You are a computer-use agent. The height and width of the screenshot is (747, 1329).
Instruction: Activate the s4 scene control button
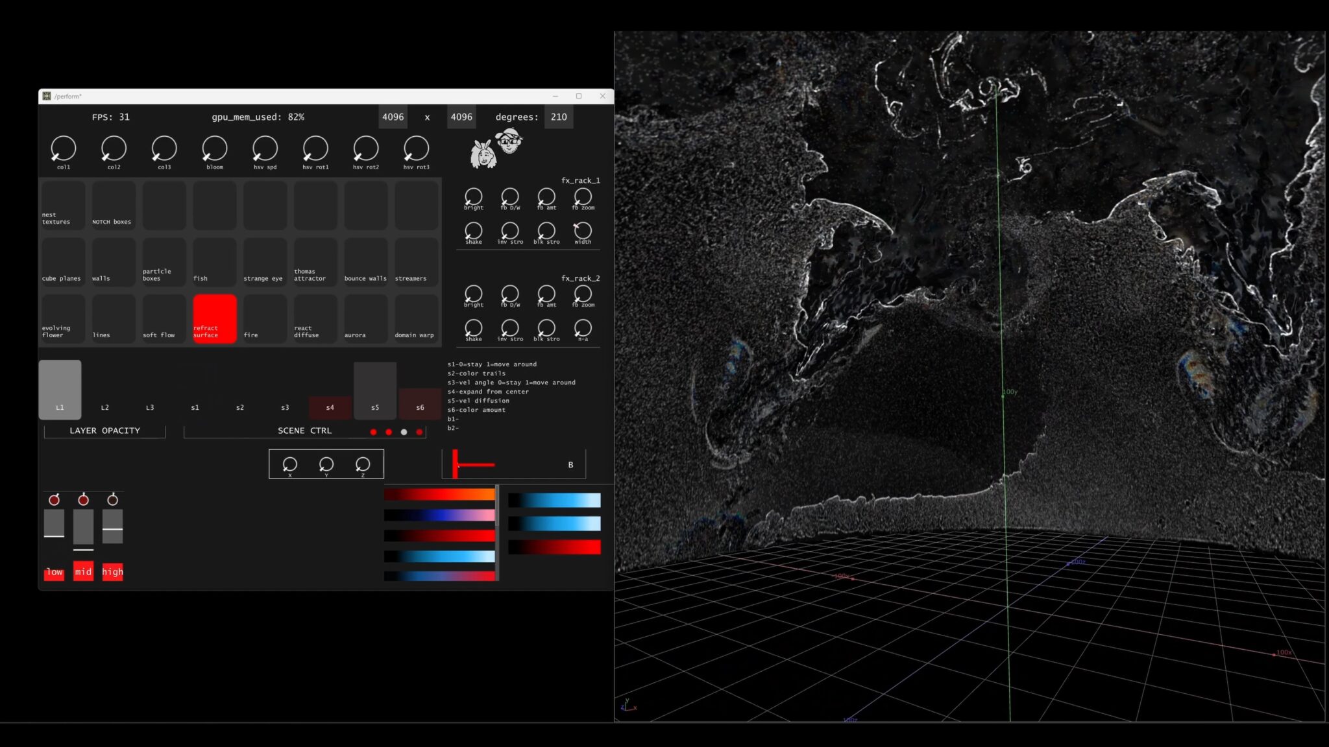coord(330,407)
